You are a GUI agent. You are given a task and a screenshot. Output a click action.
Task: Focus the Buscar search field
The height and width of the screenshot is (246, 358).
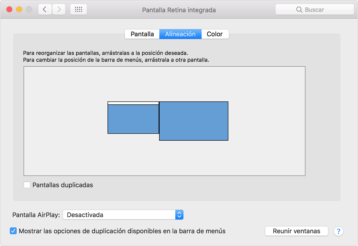point(315,10)
